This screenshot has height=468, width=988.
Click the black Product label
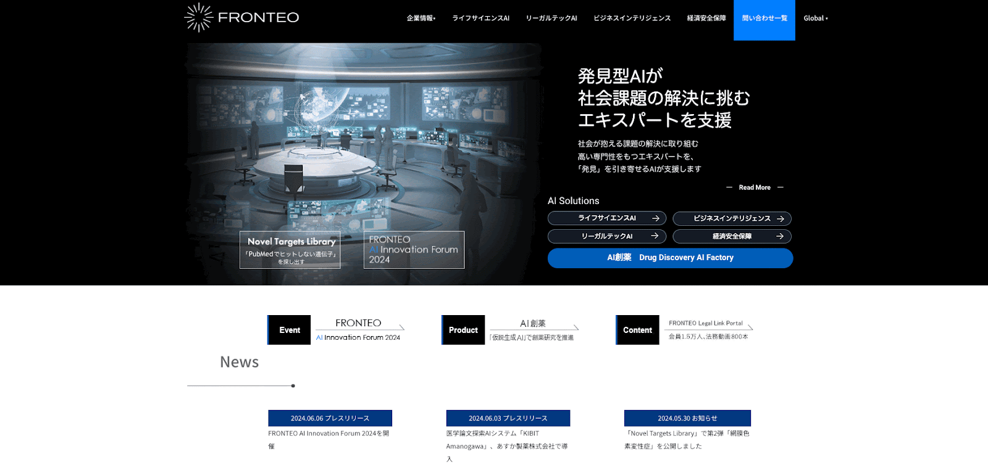pyautogui.click(x=463, y=330)
